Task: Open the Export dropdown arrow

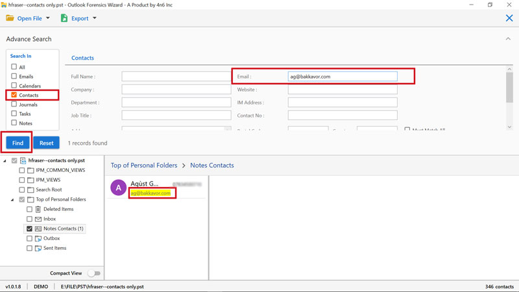Action: [94, 18]
